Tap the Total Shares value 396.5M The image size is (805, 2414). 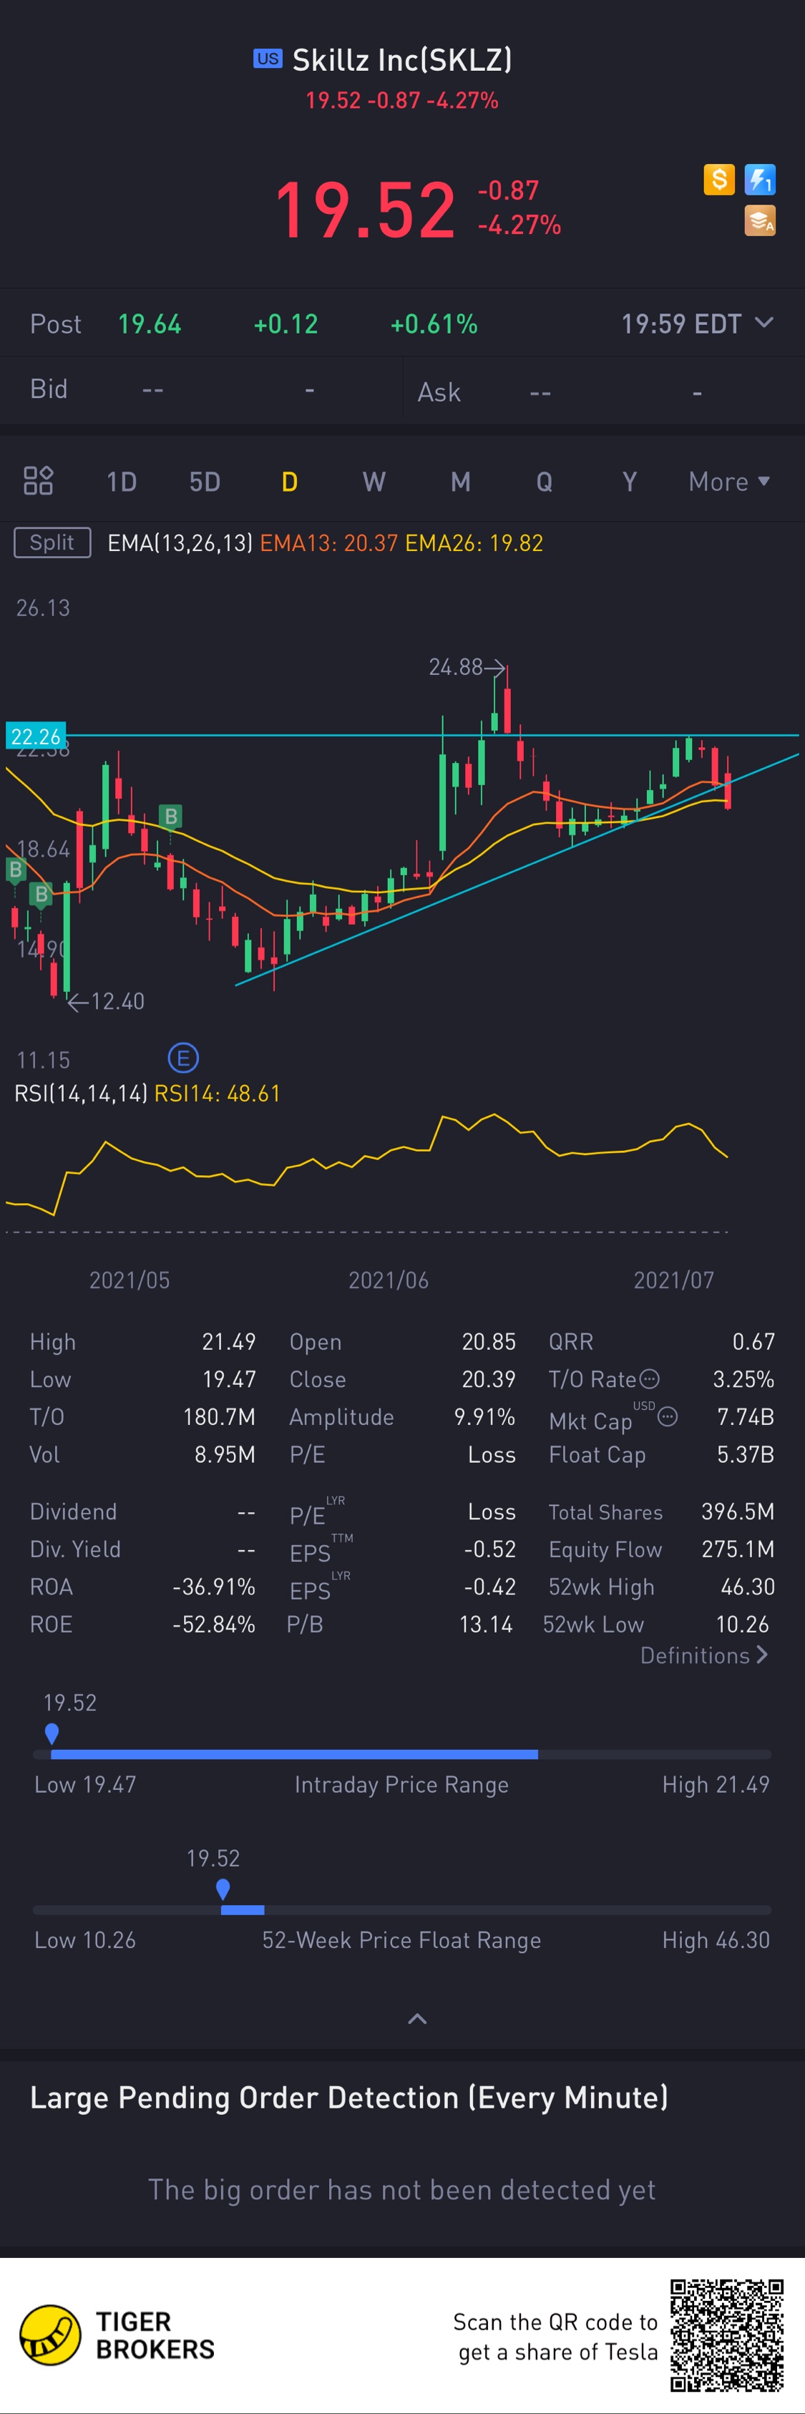tap(738, 1512)
